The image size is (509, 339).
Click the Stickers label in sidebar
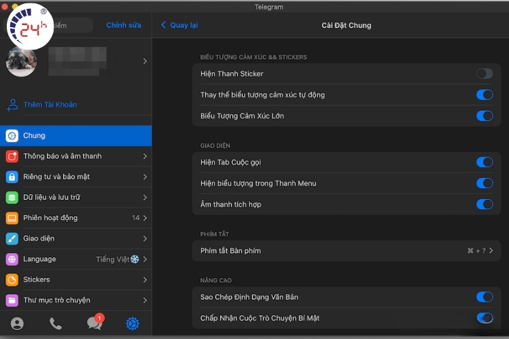(x=37, y=279)
